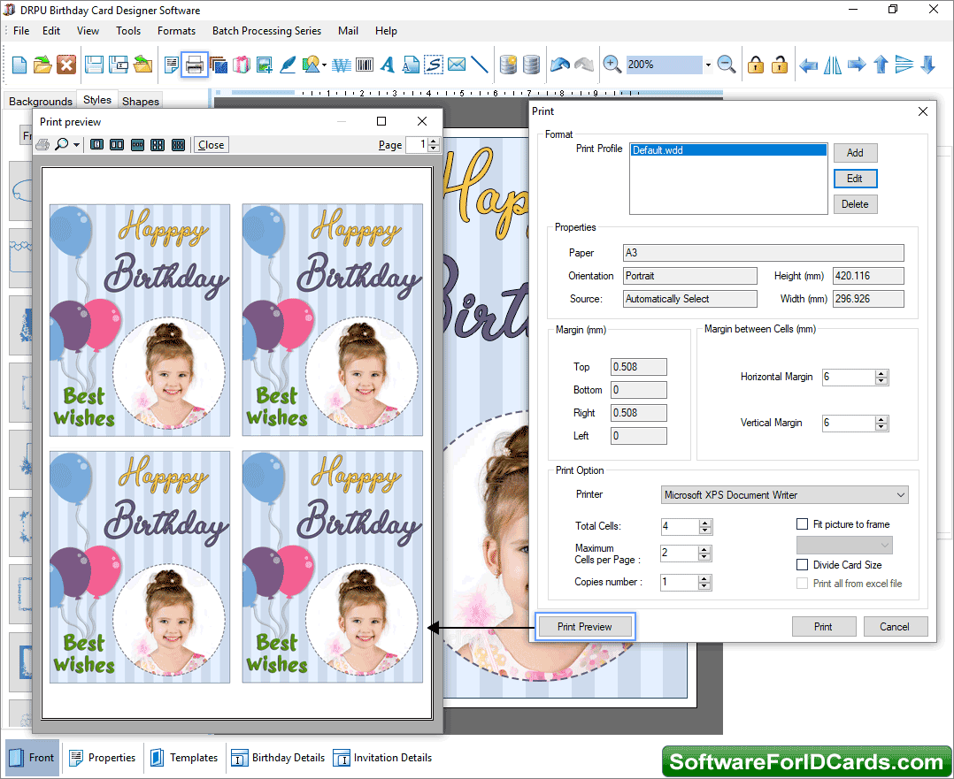The height and width of the screenshot is (779, 954).
Task: Open the Tools menu
Action: (x=128, y=31)
